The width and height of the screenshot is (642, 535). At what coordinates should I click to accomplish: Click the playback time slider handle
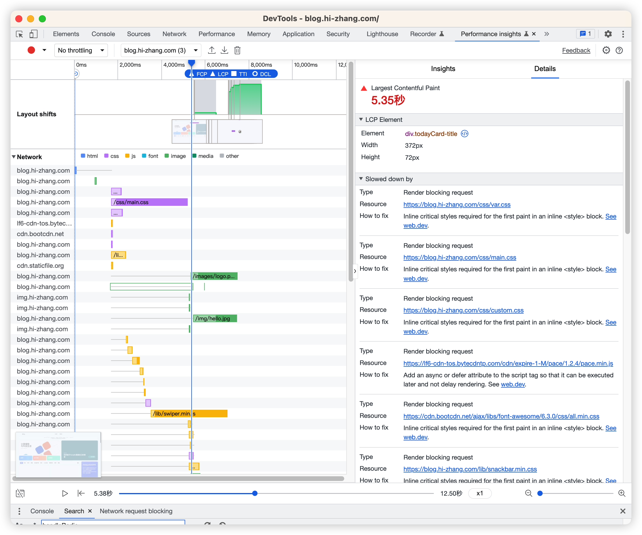(x=255, y=494)
